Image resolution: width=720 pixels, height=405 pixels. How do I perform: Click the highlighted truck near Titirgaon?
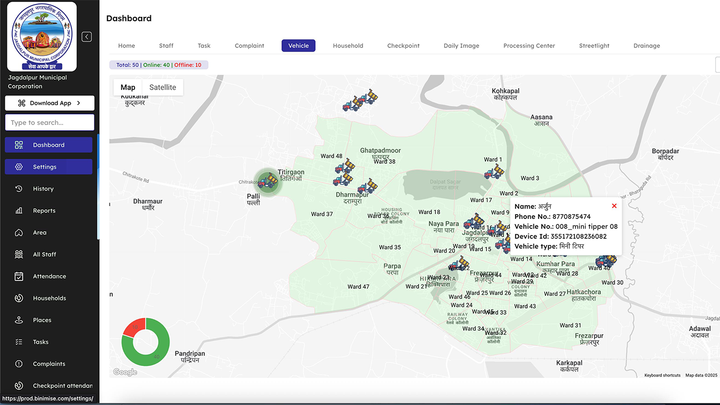[x=268, y=181]
